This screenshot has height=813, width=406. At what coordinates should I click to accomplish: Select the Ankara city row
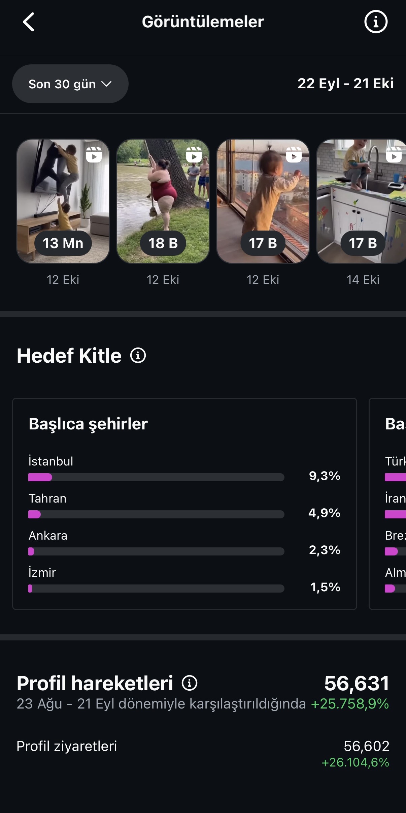184,543
